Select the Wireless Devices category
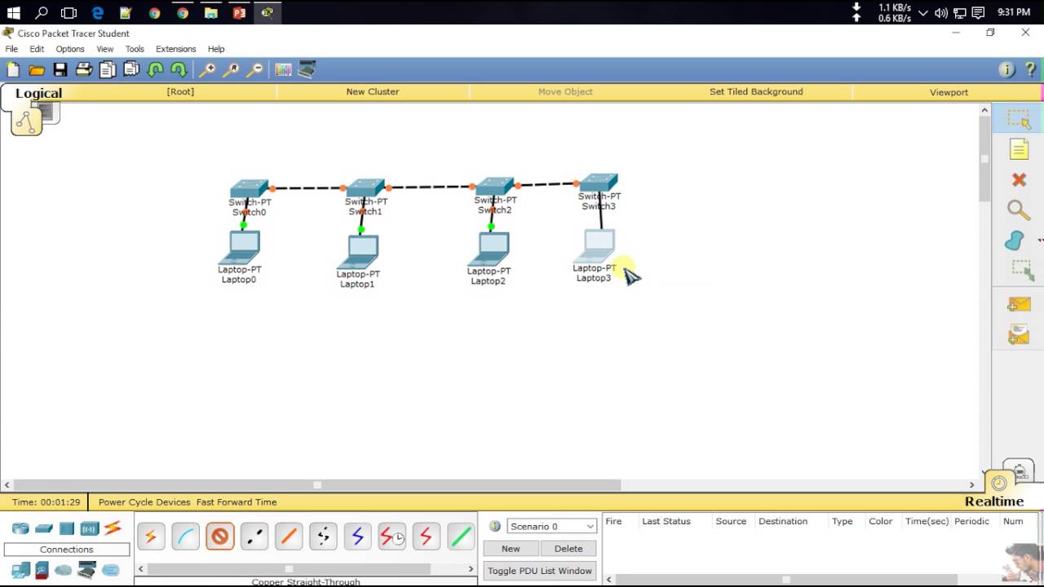 [90, 528]
